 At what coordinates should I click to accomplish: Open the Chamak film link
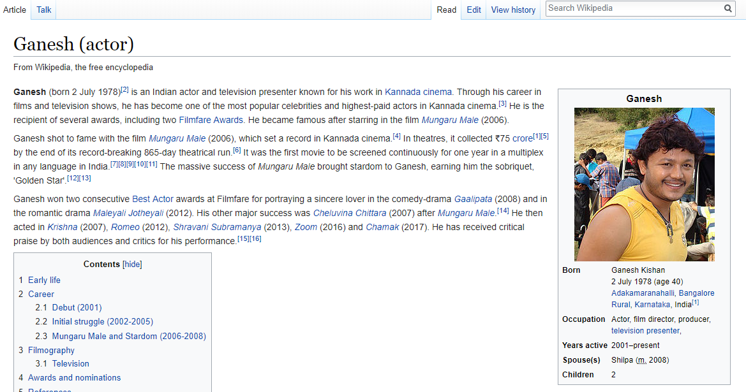[x=382, y=227]
